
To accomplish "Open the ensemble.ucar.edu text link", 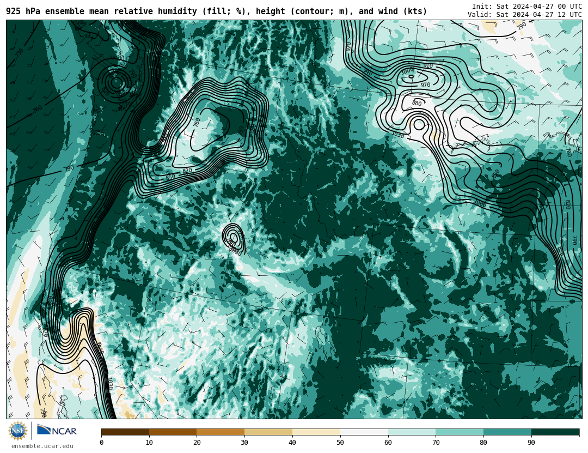I will click(x=42, y=446).
